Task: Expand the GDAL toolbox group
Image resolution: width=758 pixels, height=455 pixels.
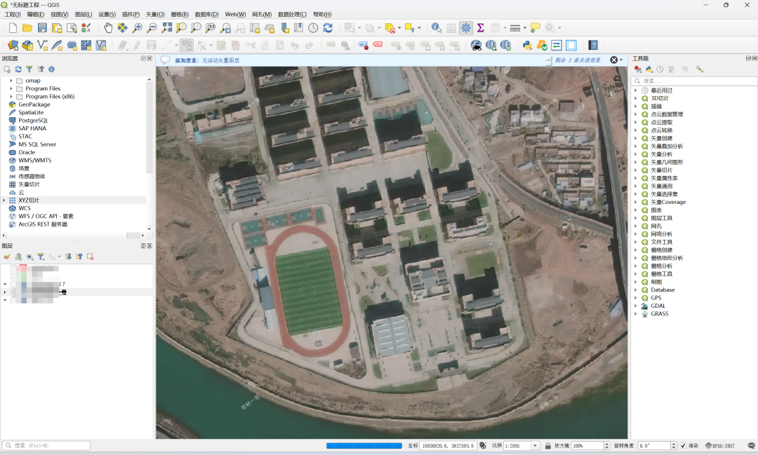Action: (636, 306)
